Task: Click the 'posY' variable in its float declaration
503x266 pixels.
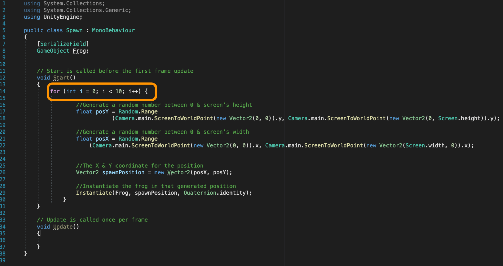Action: [102, 112]
